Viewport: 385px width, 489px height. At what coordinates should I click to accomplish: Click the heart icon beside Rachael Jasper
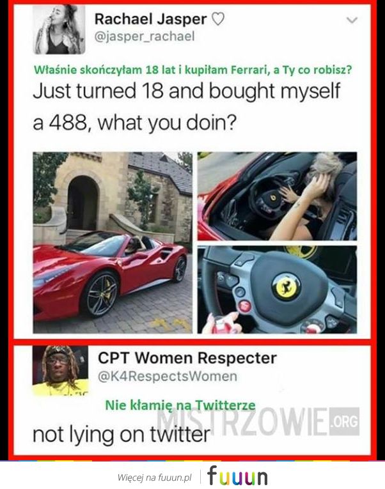point(218,20)
